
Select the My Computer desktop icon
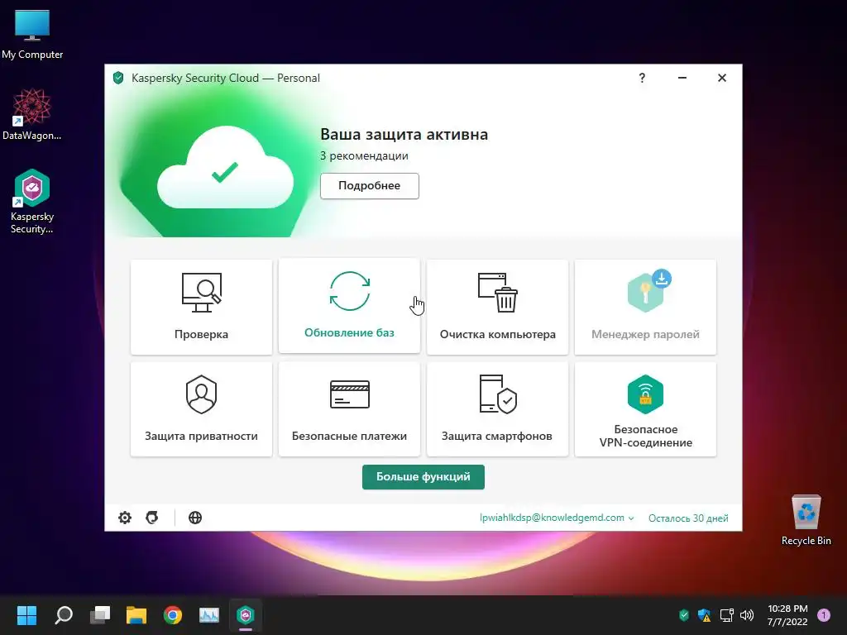click(32, 35)
